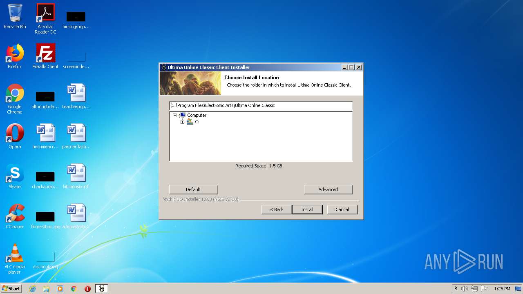Show hidden tray icons arrow
523x294 pixels.
(456, 289)
